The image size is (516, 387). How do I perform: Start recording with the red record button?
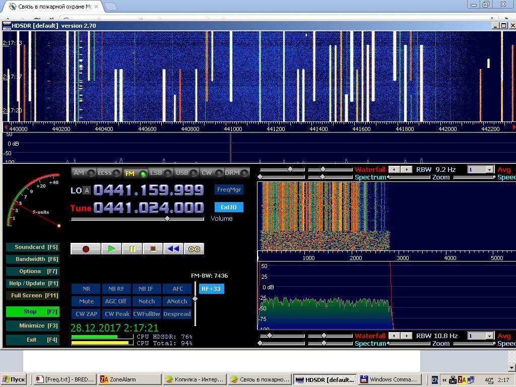(86, 249)
